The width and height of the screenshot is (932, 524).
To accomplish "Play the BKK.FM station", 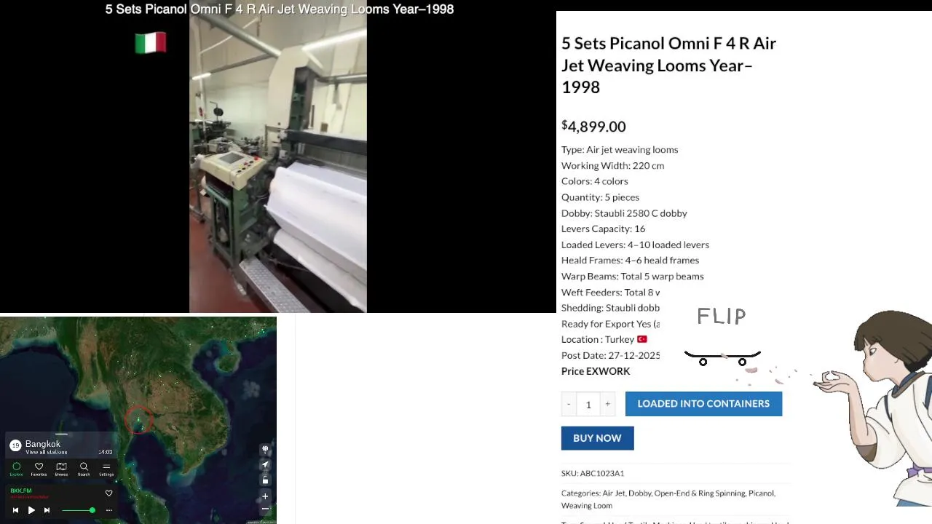I will [x=31, y=510].
